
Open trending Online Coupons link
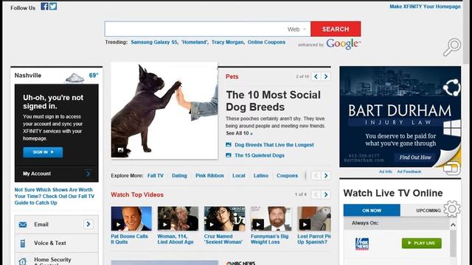point(266,42)
